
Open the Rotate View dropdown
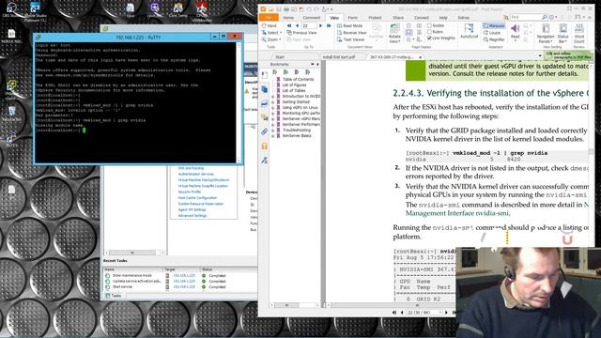point(394,34)
